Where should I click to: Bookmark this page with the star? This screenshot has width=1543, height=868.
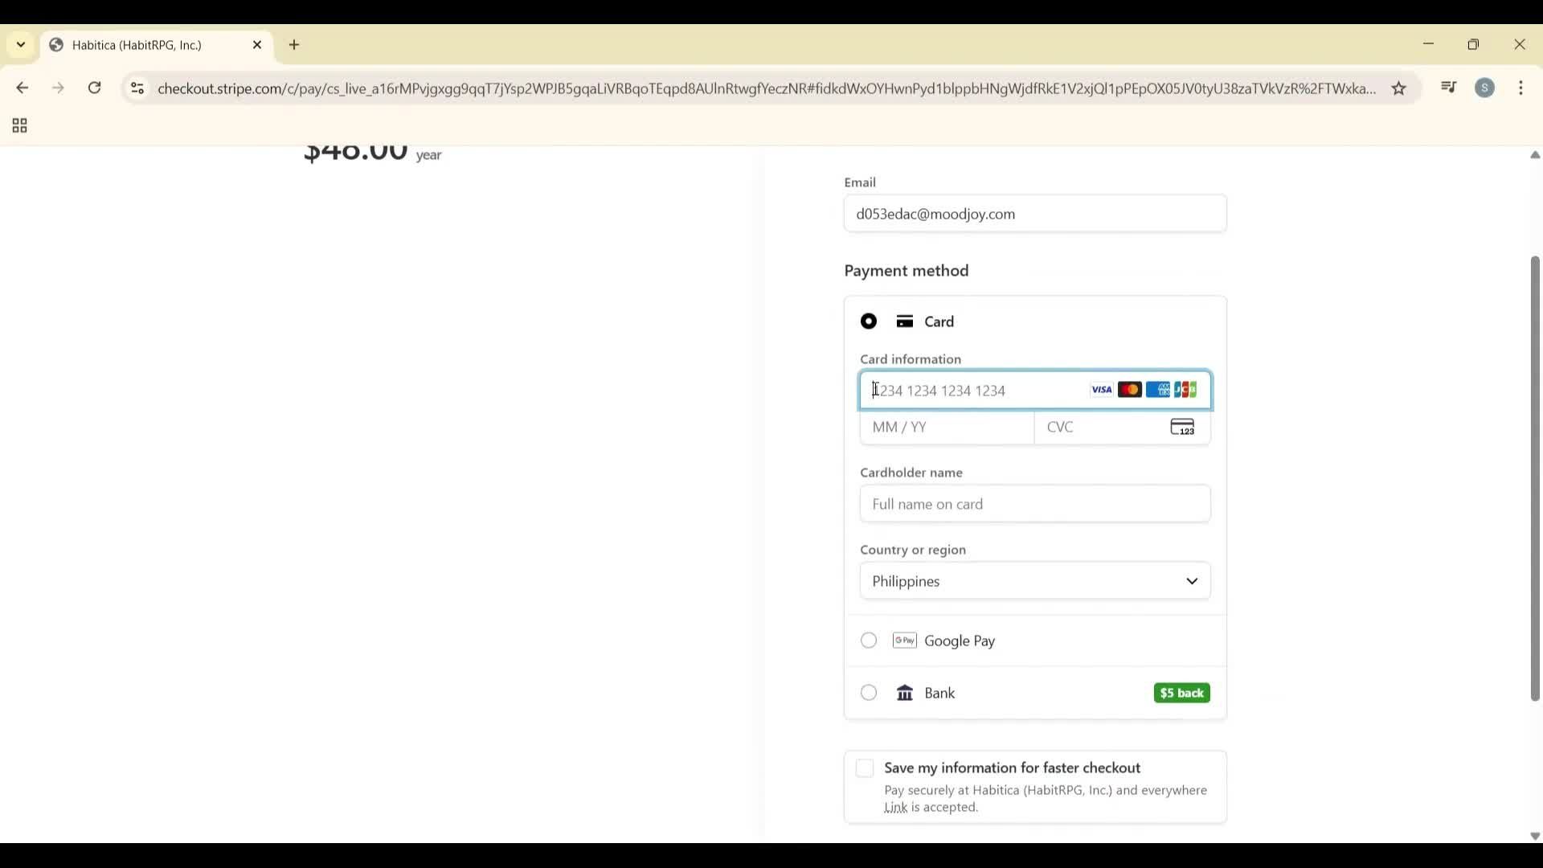click(x=1400, y=88)
